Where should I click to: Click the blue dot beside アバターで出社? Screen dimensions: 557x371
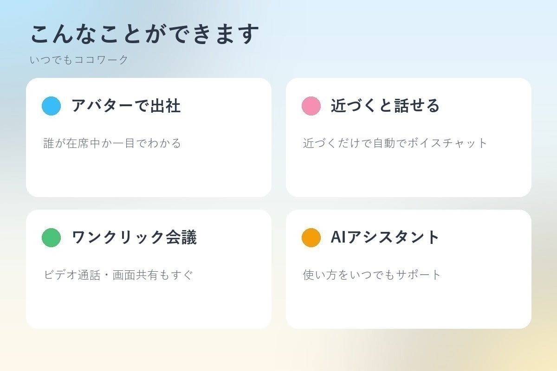(x=51, y=106)
